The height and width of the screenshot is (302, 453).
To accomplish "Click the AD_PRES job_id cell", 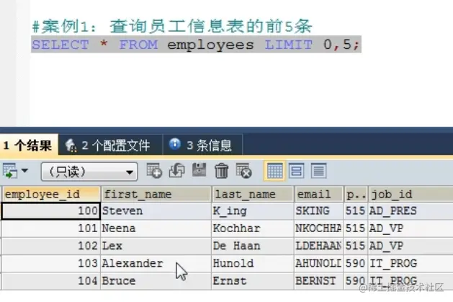I will pyautogui.click(x=411, y=211).
